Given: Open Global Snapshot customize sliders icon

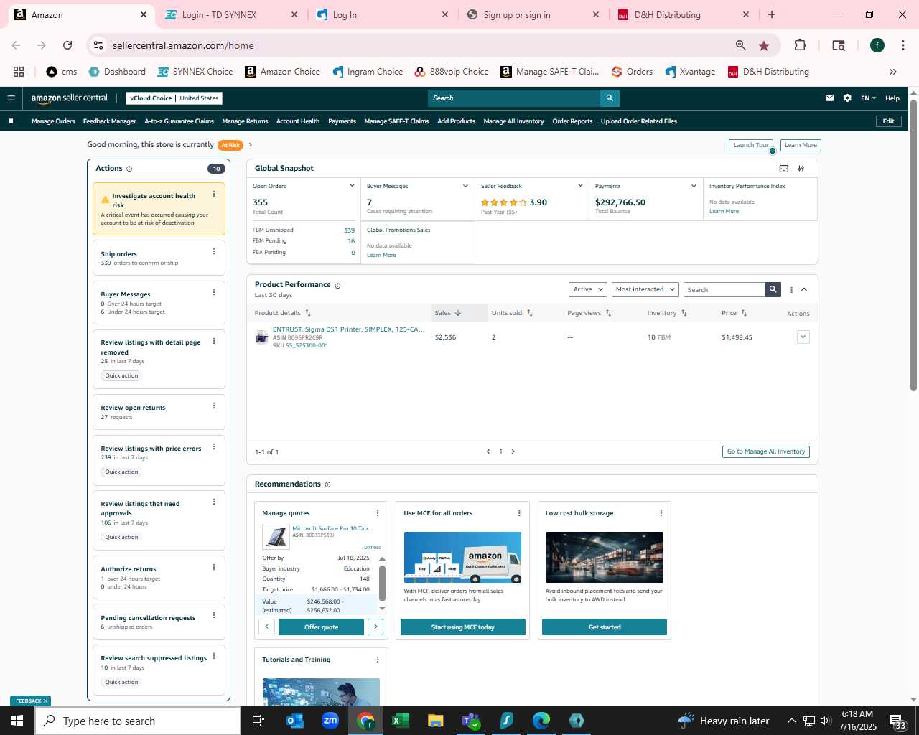Looking at the screenshot, I should point(801,169).
